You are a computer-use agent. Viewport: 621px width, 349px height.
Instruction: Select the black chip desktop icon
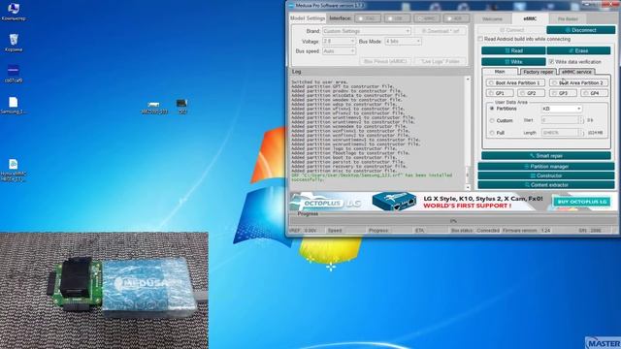point(181,107)
